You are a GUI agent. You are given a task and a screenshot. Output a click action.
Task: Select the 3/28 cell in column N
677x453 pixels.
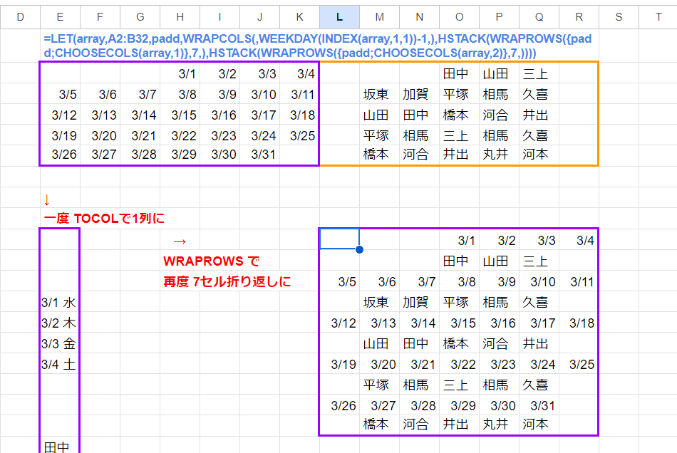(x=419, y=406)
